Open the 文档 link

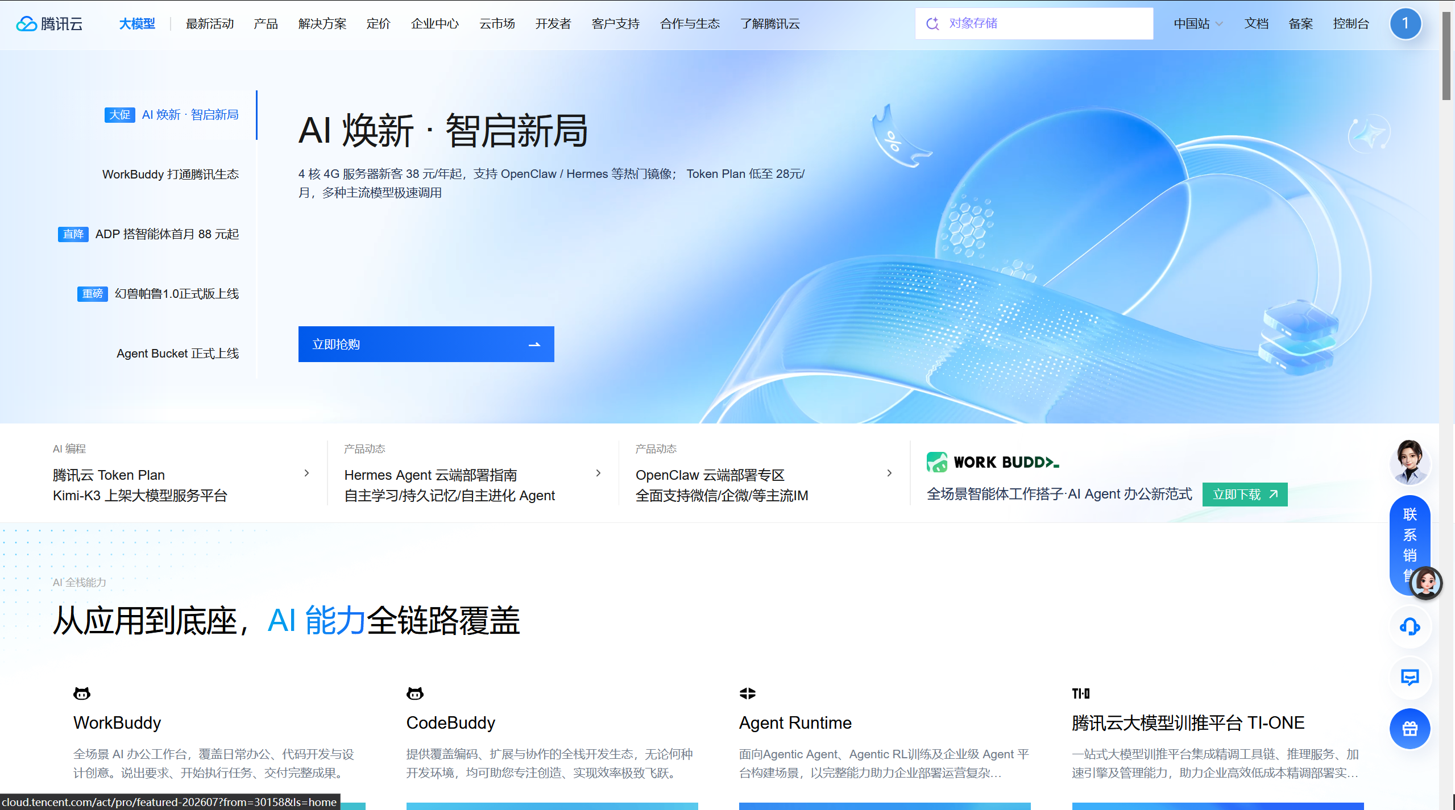[1256, 24]
